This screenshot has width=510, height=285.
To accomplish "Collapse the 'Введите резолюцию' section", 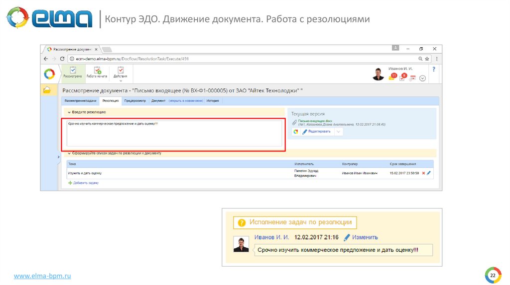I will (x=69, y=112).
